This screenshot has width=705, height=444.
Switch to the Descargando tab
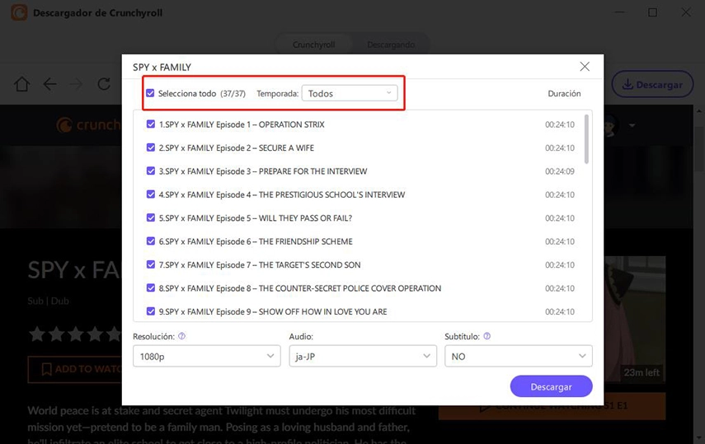tap(391, 44)
